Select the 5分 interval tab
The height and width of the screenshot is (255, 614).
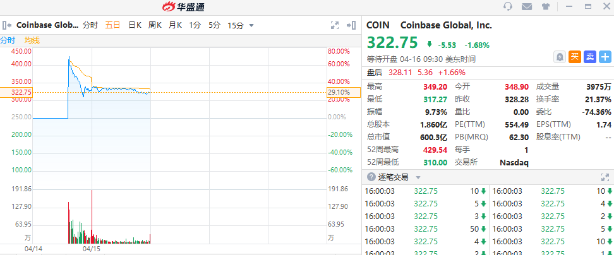pyautogui.click(x=214, y=25)
